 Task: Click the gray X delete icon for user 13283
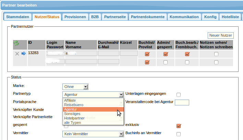17,54
